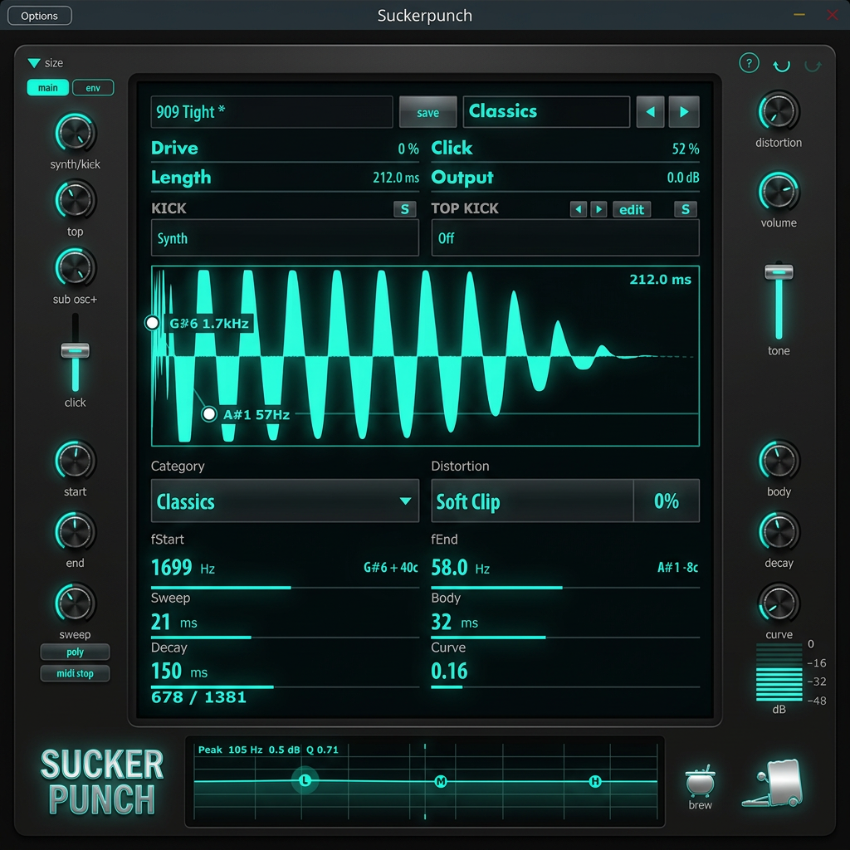Click the volume knob

point(779,192)
